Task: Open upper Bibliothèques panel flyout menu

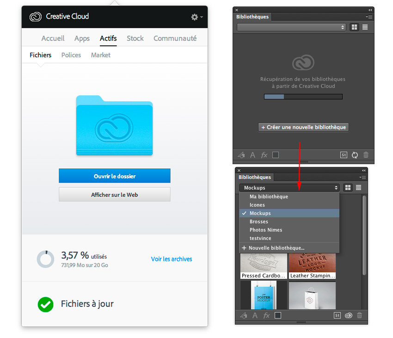Action: tap(369, 17)
